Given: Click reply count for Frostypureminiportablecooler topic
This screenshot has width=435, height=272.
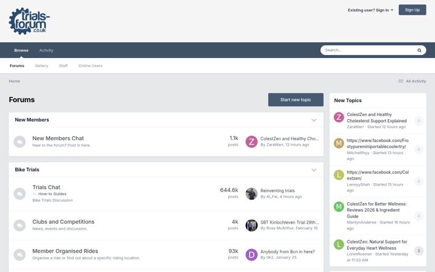Looking at the screenshot, I should tap(419, 149).
